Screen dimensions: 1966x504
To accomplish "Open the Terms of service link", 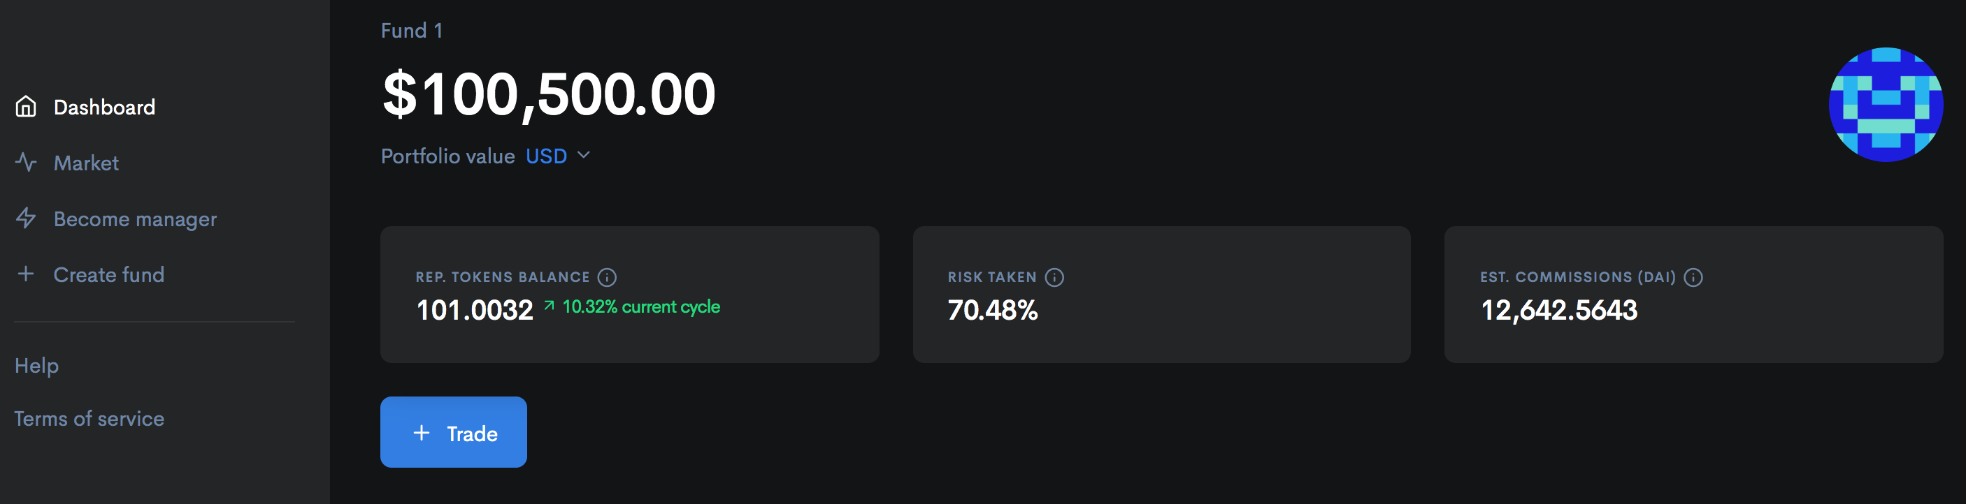I will 89,419.
